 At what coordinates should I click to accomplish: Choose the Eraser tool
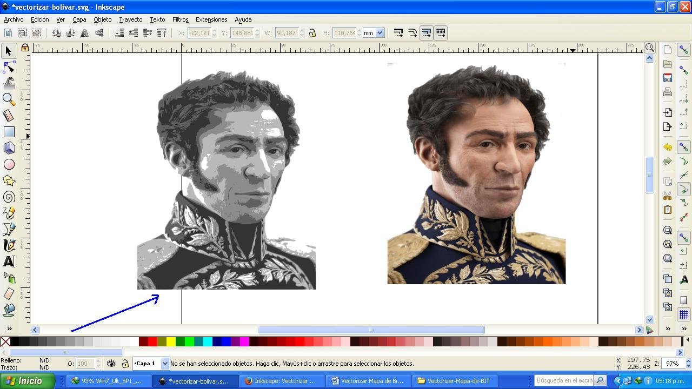coord(9,294)
